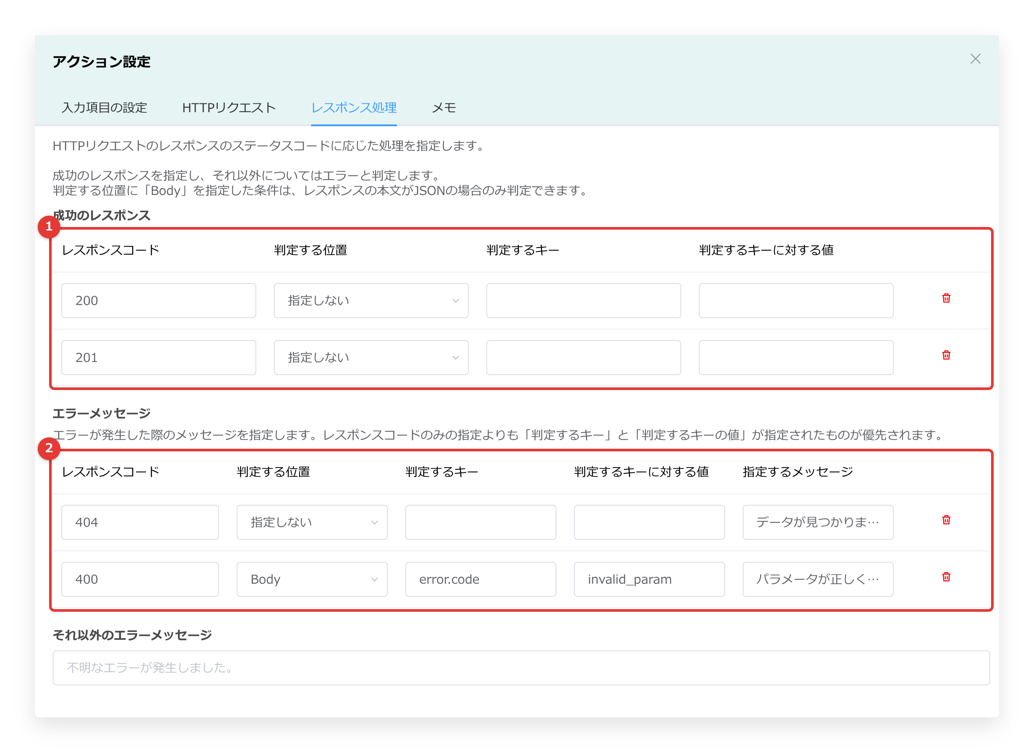The width and height of the screenshot is (1034, 752).
Task: Switch to 入力項目の設定 tab
Action: point(104,108)
